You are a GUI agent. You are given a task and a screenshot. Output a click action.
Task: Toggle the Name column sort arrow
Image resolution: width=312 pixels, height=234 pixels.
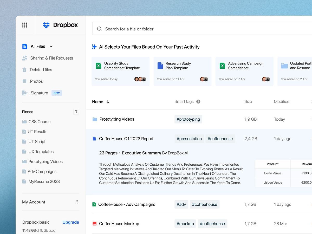click(x=108, y=102)
